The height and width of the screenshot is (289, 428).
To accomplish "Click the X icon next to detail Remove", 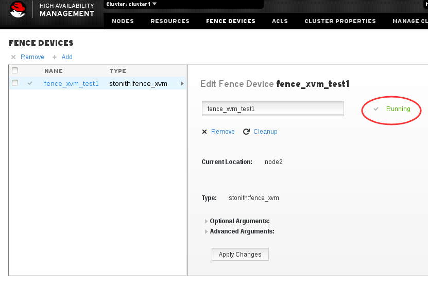I will tap(204, 132).
